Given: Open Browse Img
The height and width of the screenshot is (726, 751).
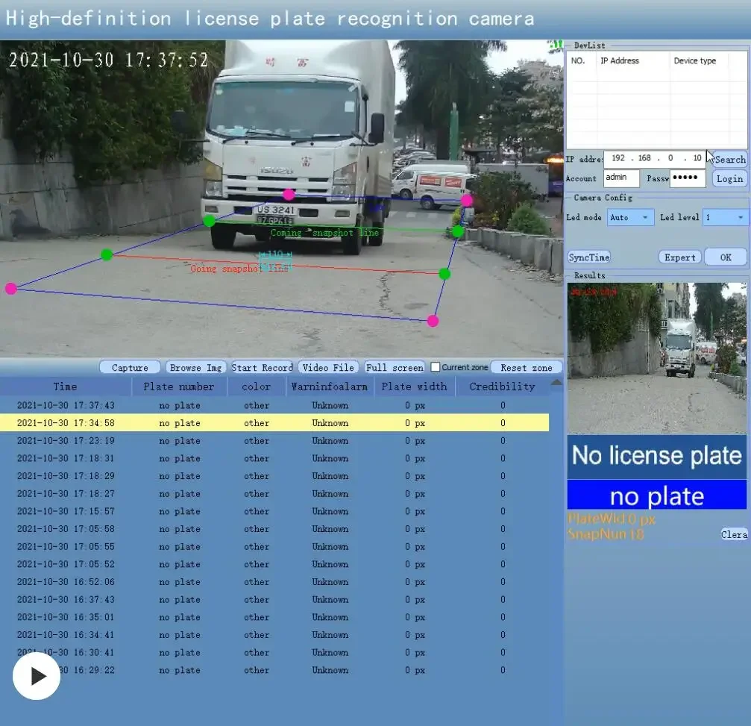Looking at the screenshot, I should click(195, 368).
